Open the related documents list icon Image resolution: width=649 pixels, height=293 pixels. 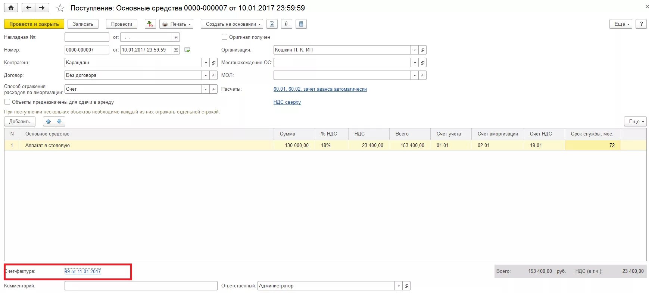(301, 24)
